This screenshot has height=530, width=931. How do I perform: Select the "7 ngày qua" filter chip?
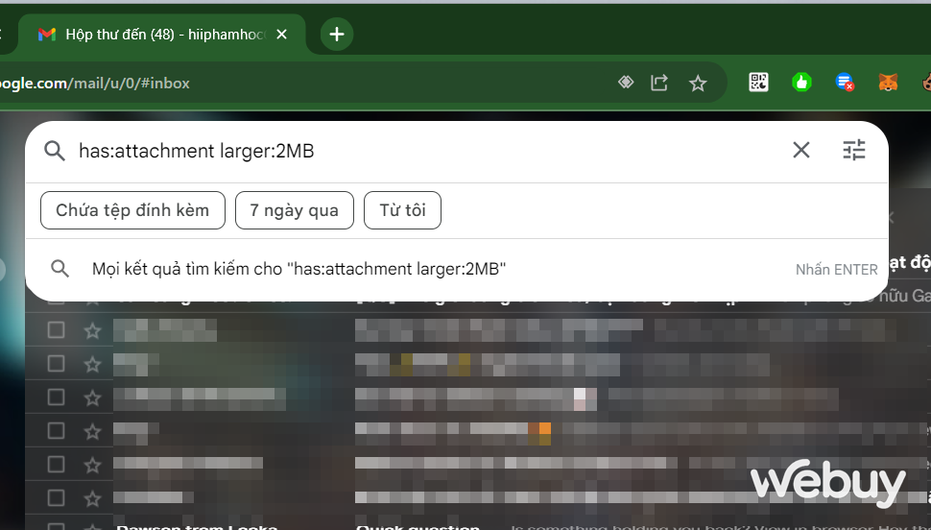pos(294,210)
